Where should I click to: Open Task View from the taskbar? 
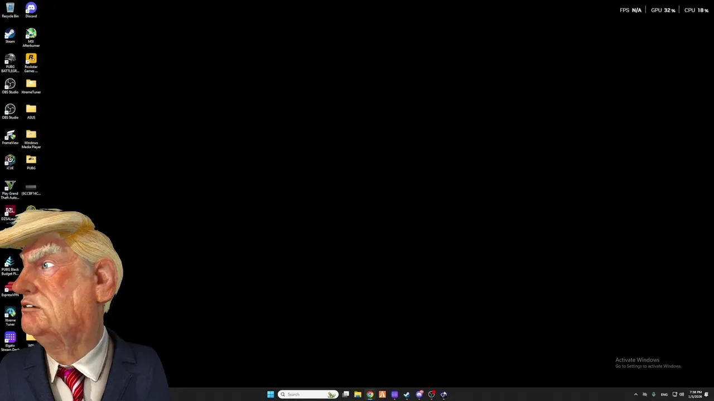pos(346,394)
